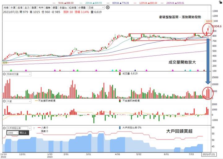Select the 主力 tab
The width and height of the screenshot is (223, 159).
tap(27, 7)
